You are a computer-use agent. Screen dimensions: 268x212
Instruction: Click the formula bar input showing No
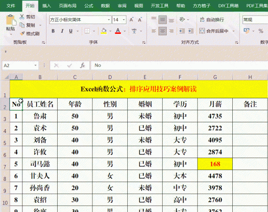coord(179,65)
